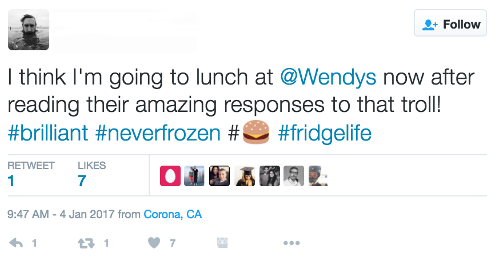
Task: Open the tweet author's profile photo
Action: pyautogui.click(x=29, y=30)
